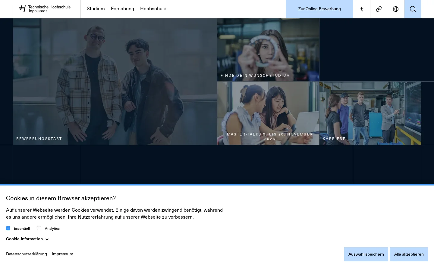Expand the Cookie-Information section
Viewport: 434px width, 271px height.
[x=27, y=239]
